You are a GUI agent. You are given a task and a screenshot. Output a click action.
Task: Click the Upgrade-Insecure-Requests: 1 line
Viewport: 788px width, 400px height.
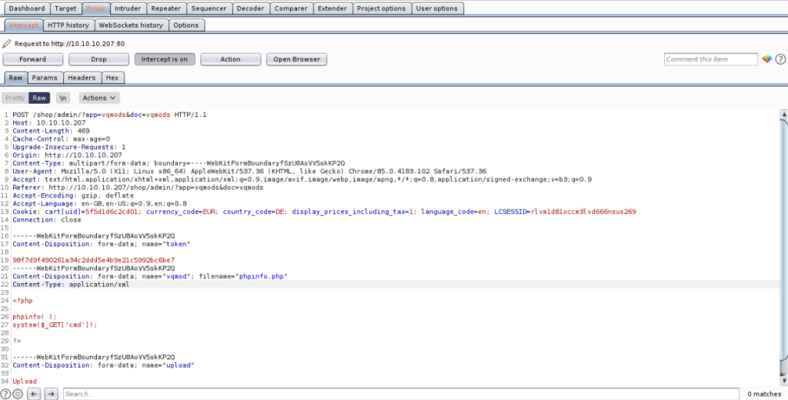tap(69, 147)
